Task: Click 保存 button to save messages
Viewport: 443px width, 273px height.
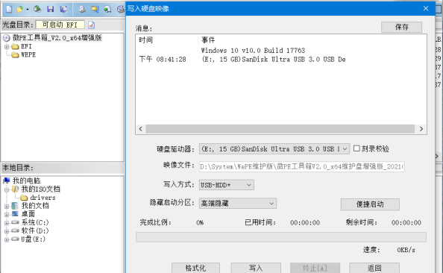Action: pyautogui.click(x=401, y=27)
